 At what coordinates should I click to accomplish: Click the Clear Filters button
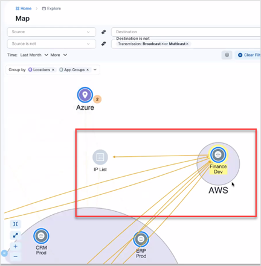pos(250,55)
